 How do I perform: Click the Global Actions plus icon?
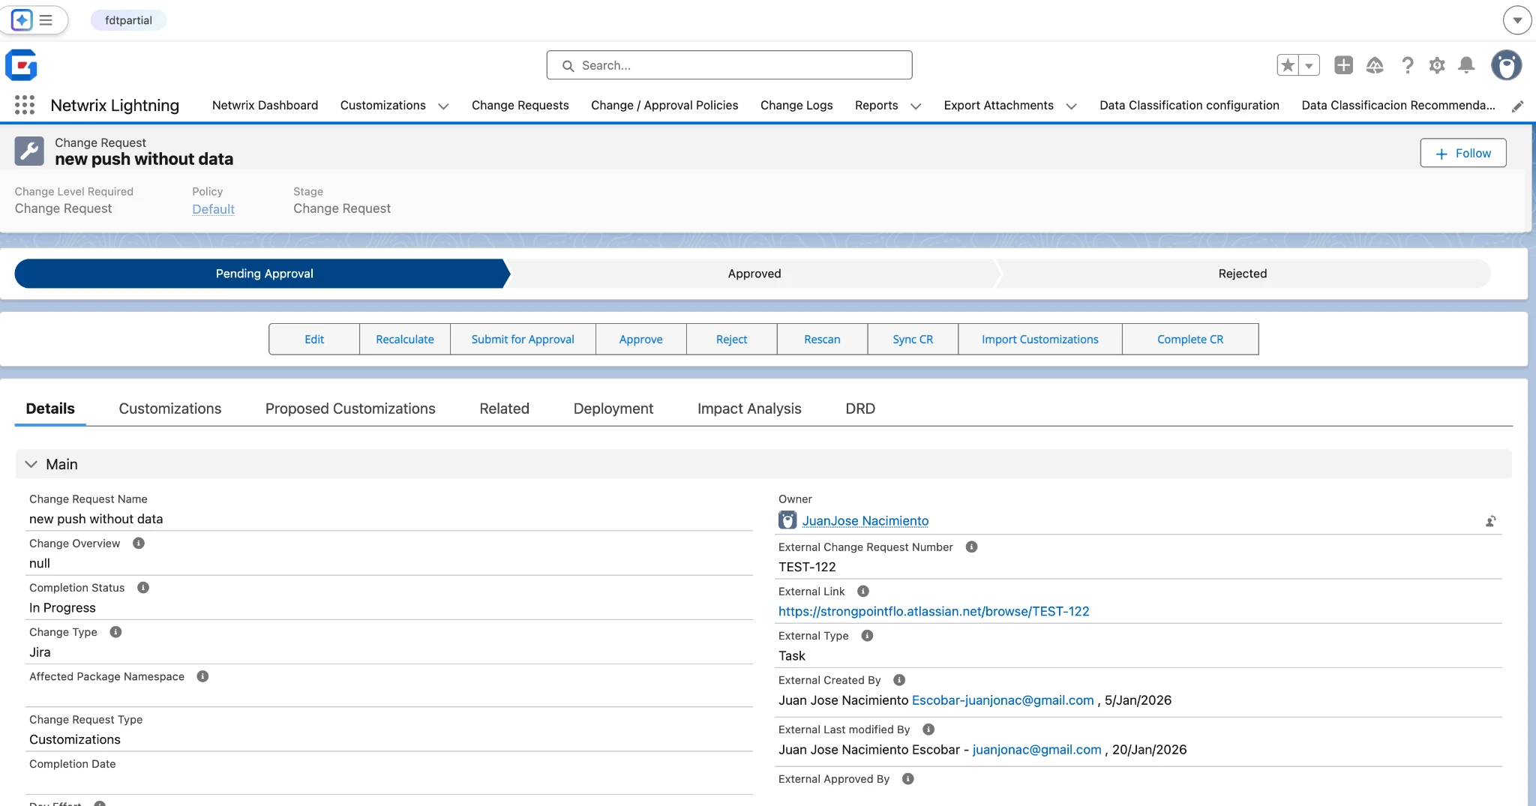click(x=1342, y=65)
